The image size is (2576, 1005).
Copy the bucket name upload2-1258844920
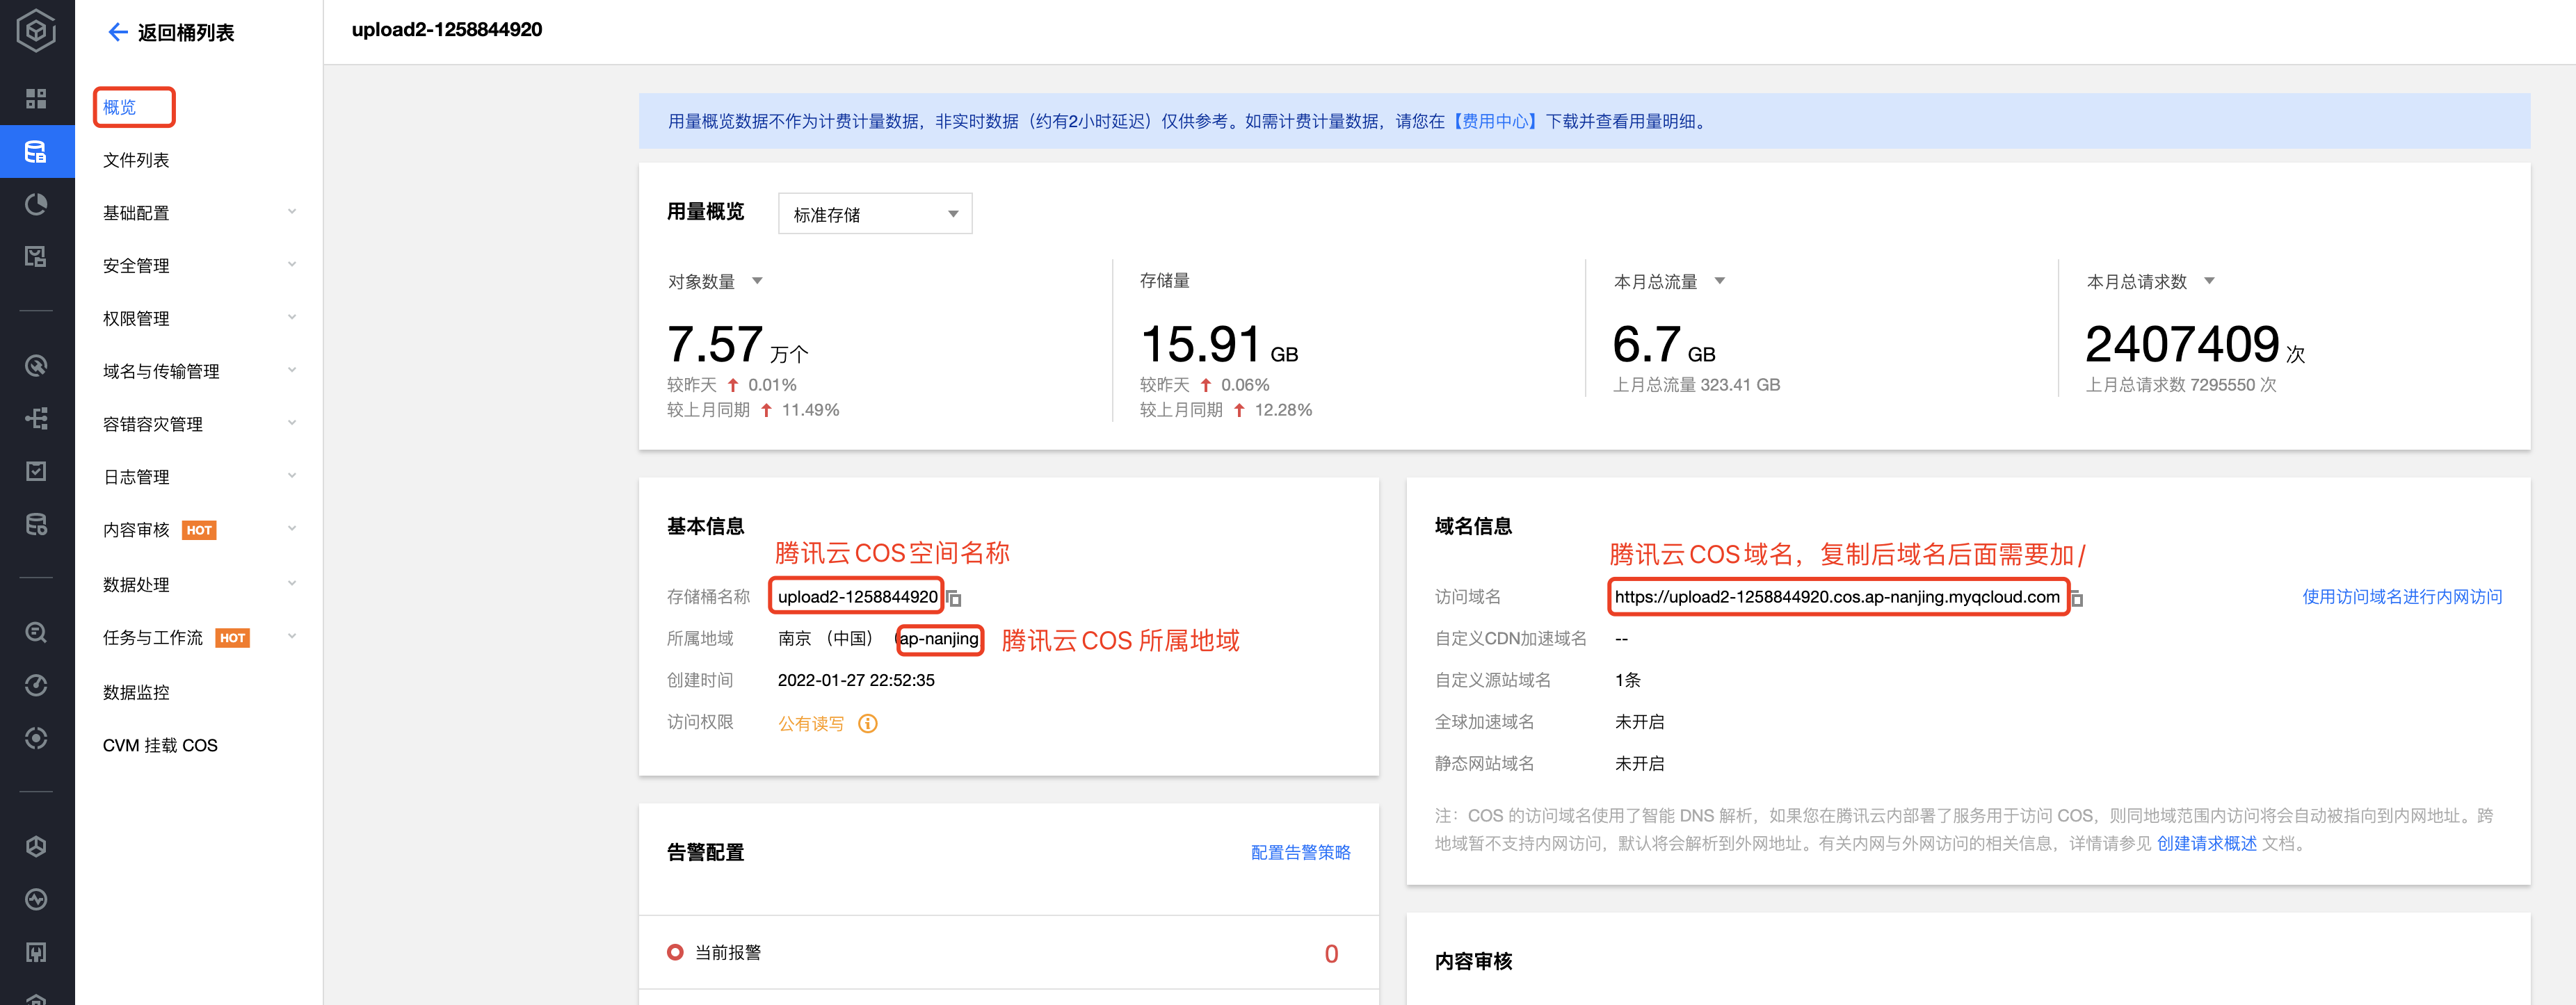click(x=954, y=598)
